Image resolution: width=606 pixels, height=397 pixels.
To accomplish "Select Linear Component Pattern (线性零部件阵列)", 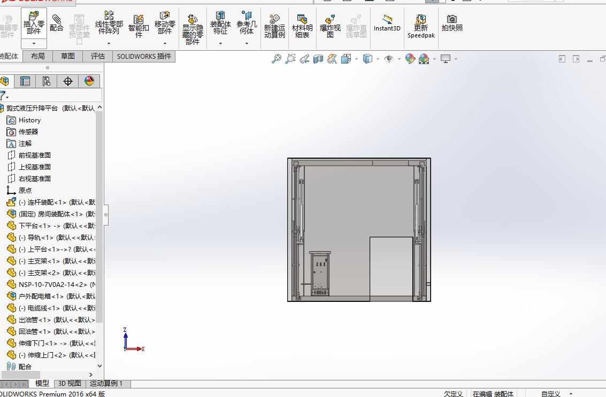I will 109,23.
